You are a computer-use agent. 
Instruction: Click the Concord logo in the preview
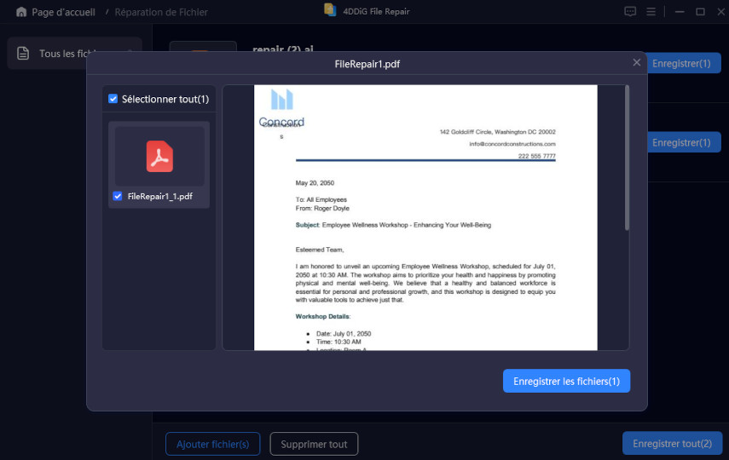(x=281, y=109)
